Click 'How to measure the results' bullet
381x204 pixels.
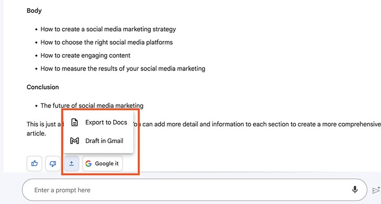[x=123, y=69]
